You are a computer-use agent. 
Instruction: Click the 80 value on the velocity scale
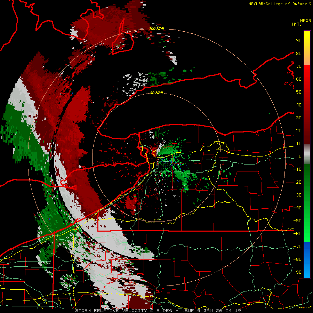(299, 53)
